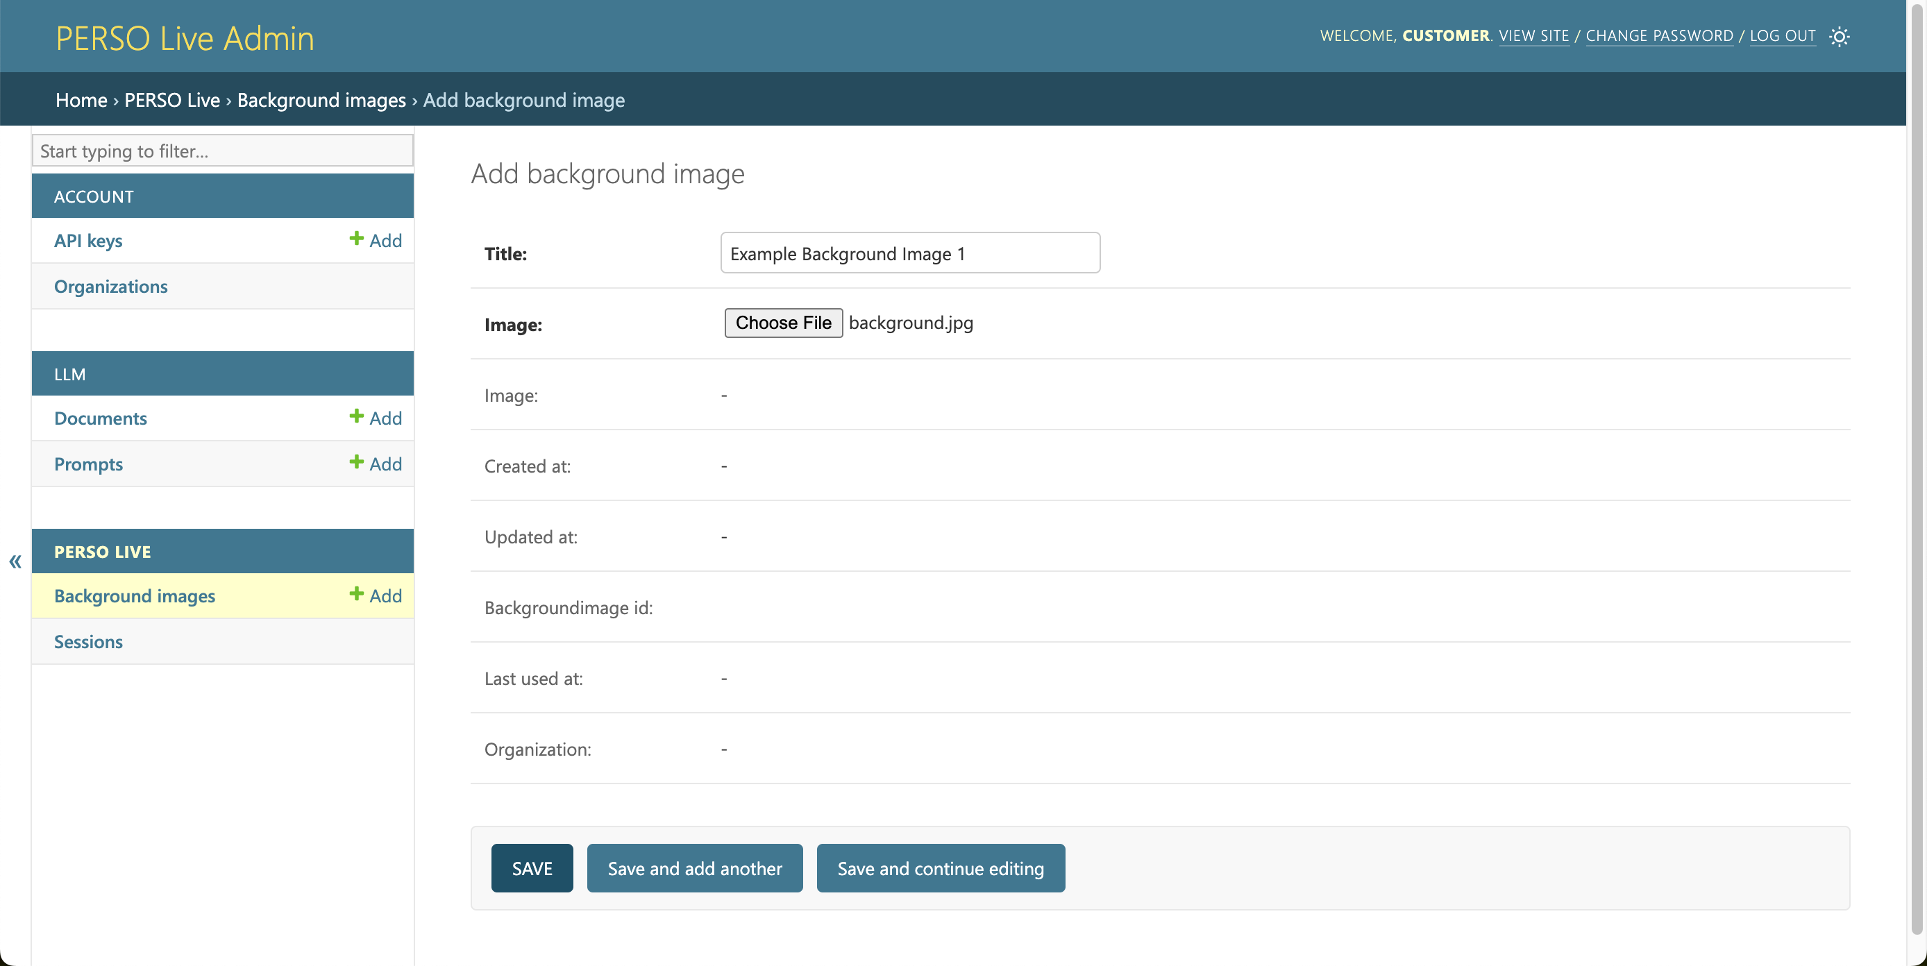Viewport: 1927px width, 966px height.
Task: Collapse the sidebar with the chevron icon
Action: [14, 561]
